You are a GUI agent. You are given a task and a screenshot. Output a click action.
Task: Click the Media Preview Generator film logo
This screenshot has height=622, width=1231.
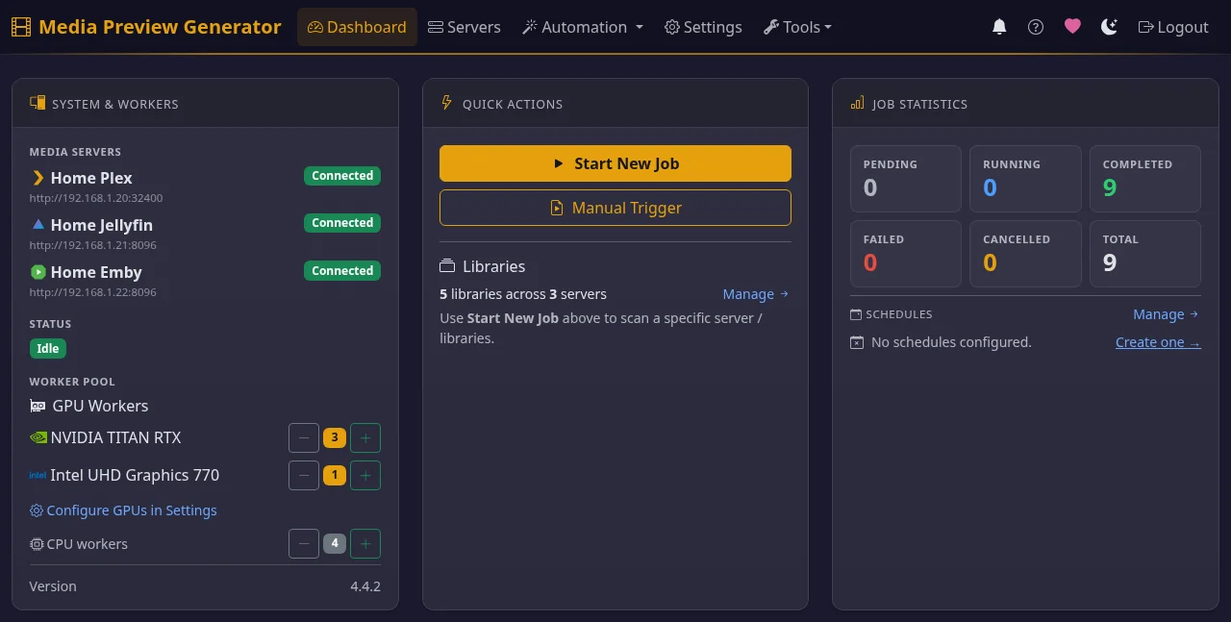coord(21,27)
